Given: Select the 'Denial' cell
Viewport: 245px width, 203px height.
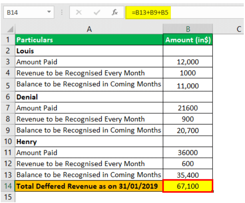Looking at the screenshot, I should [89, 97].
